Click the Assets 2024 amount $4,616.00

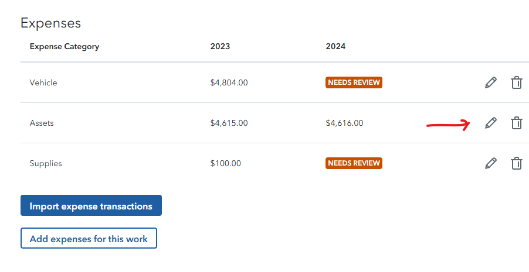pyautogui.click(x=344, y=123)
